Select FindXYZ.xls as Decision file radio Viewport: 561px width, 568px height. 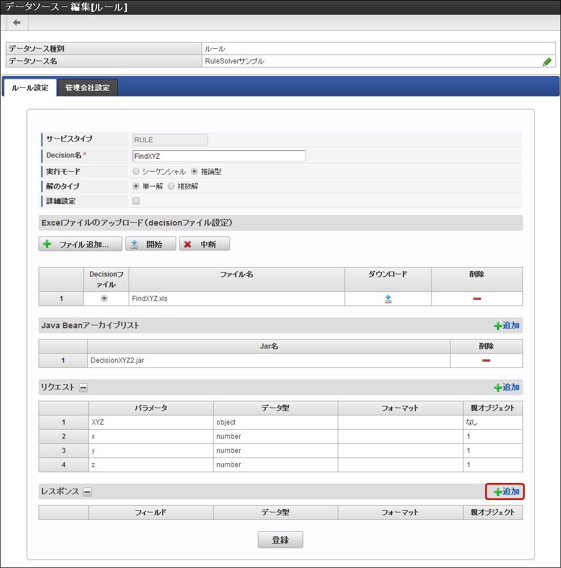[x=104, y=299]
